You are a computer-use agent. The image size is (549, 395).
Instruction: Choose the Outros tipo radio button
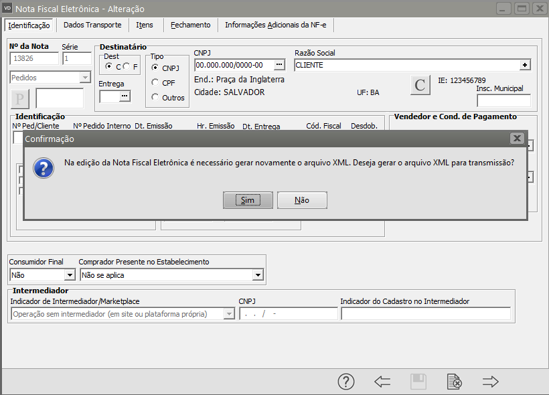coord(155,97)
